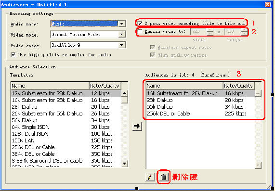The height and width of the screenshot is (191, 275).
Task: Select 150k LAN template
Action: (66, 140)
